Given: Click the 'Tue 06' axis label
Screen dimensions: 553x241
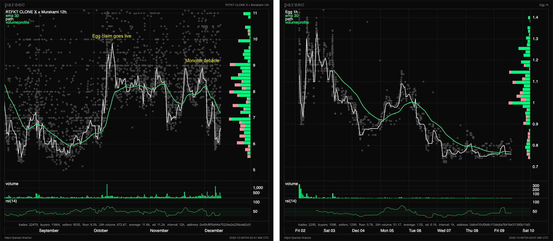Looking at the screenshot, I should 416,231.
